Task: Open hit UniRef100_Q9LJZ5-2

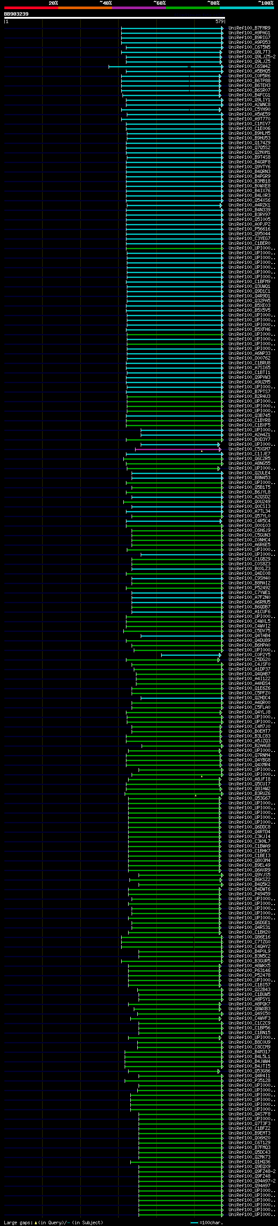Action: [x=252, y=57]
